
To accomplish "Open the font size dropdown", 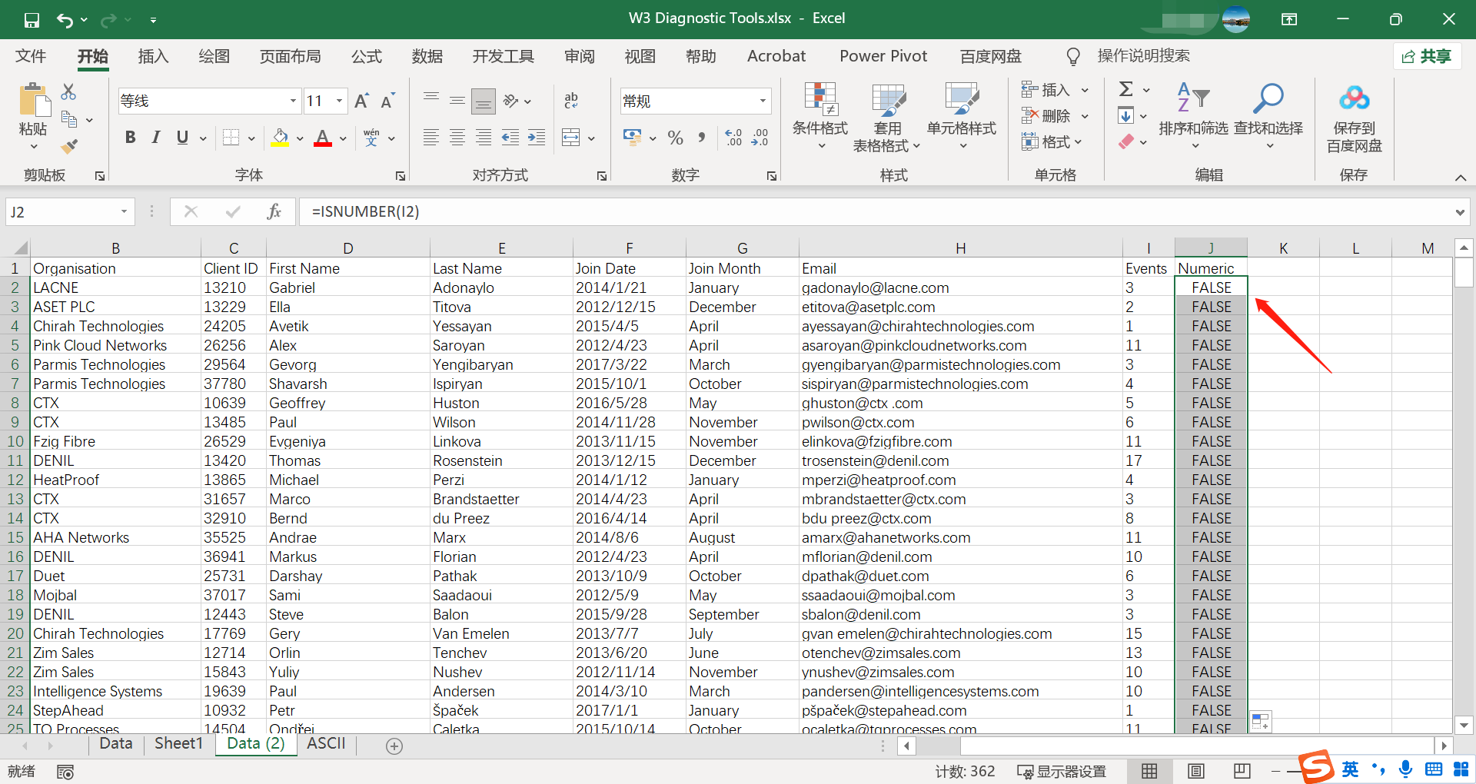I will 339,101.
